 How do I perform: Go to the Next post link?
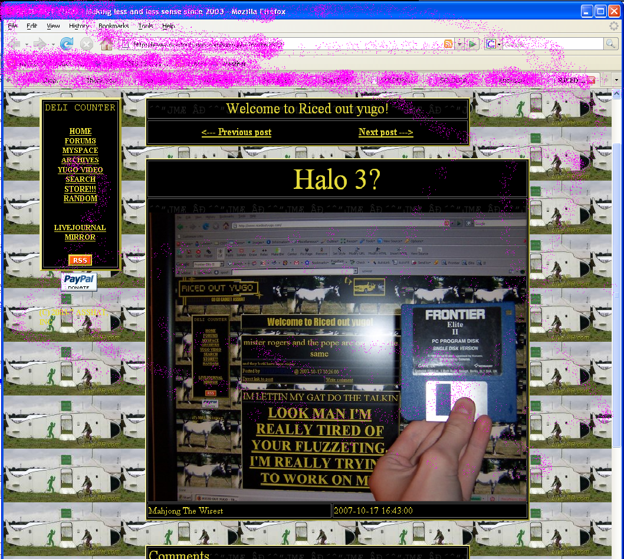point(386,132)
